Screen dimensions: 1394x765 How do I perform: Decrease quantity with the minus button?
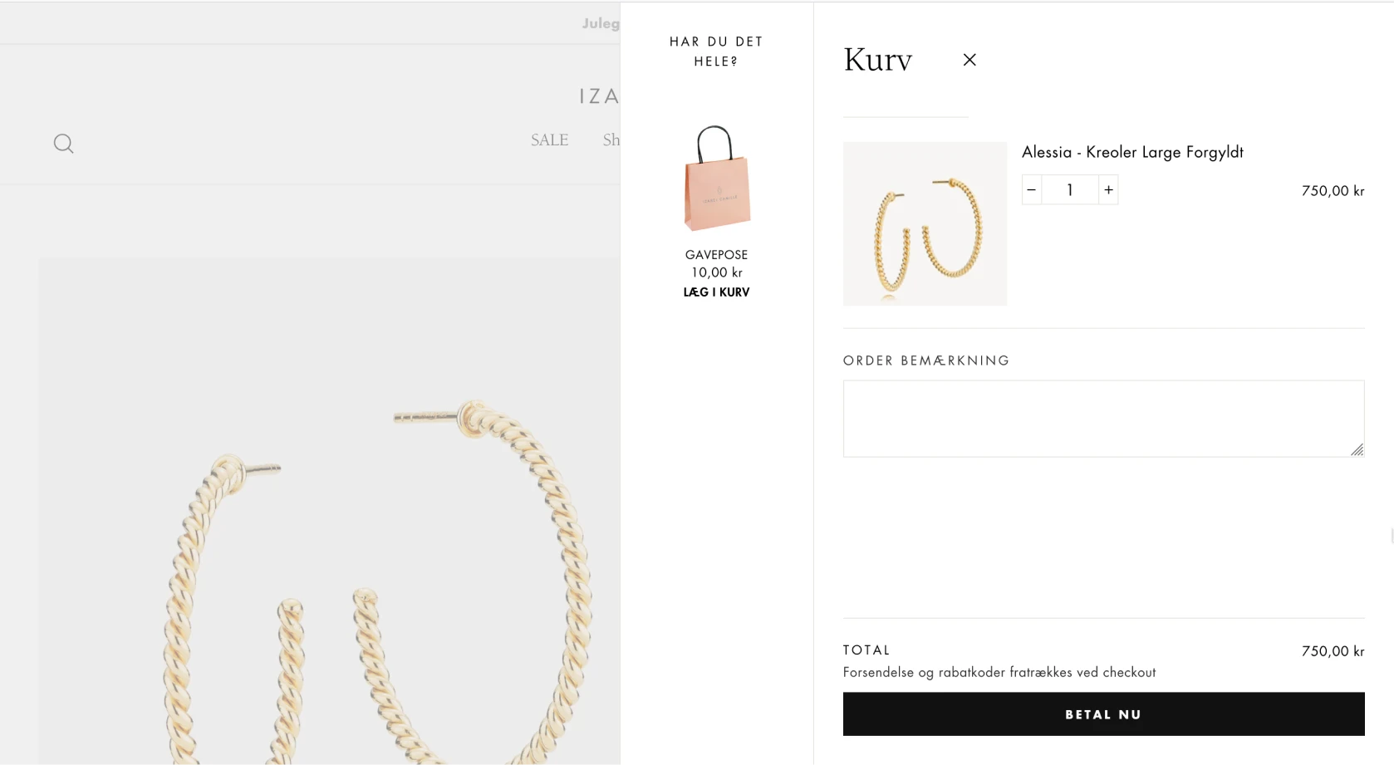click(1032, 190)
